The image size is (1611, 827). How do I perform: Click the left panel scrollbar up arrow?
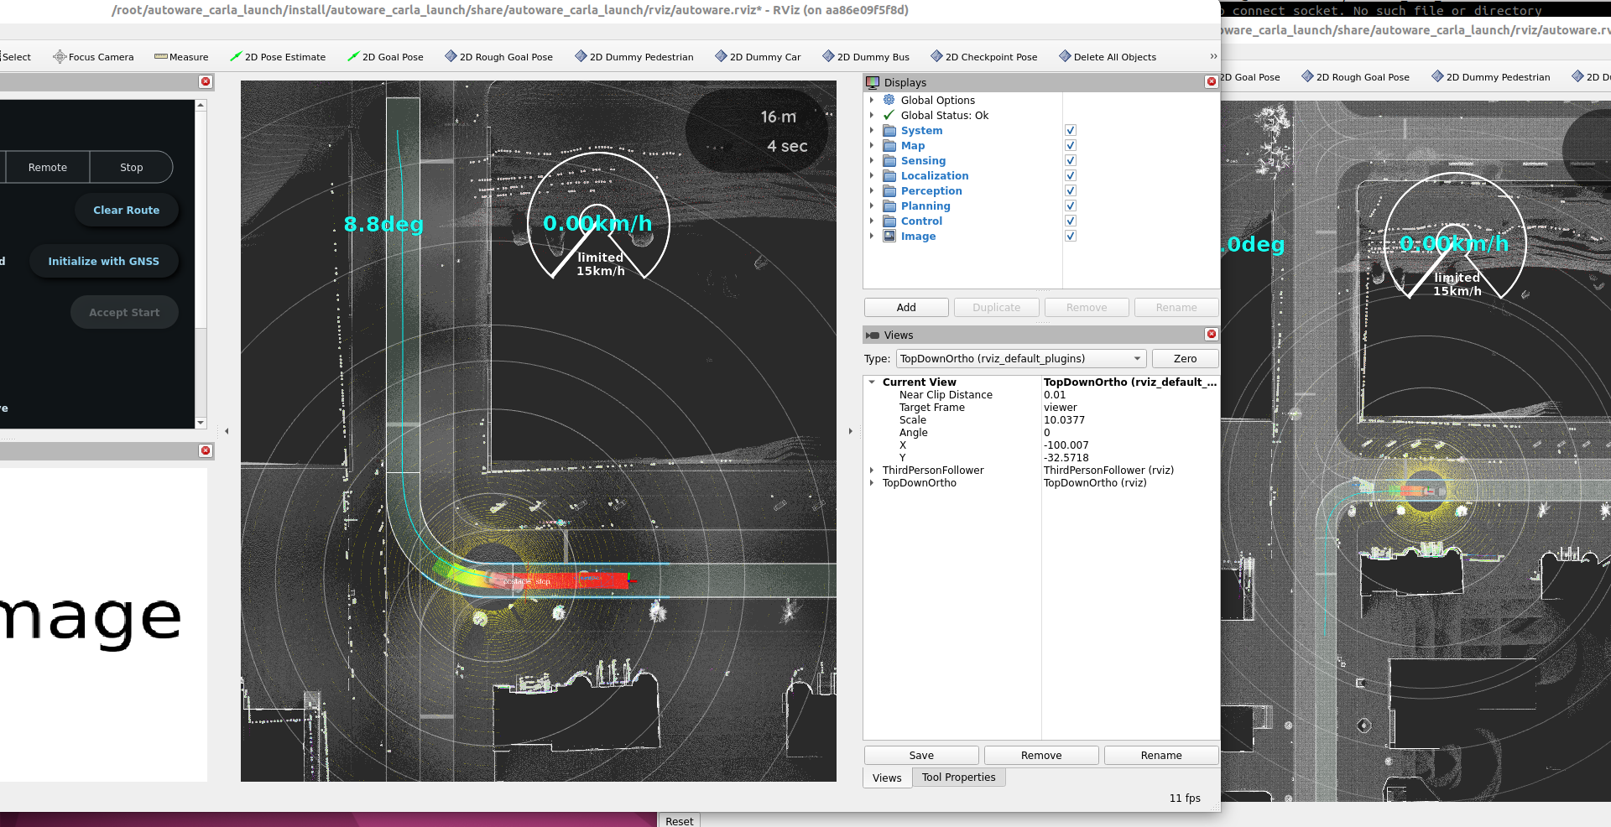pyautogui.click(x=201, y=105)
